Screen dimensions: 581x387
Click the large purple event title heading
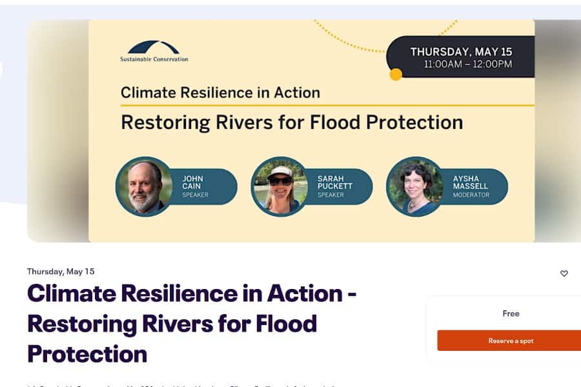coord(192,323)
